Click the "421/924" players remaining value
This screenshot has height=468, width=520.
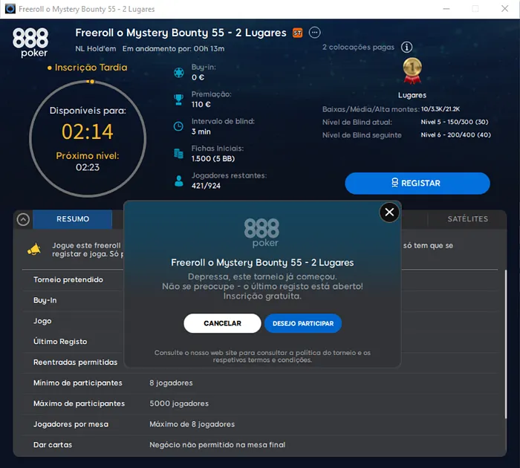coord(206,186)
